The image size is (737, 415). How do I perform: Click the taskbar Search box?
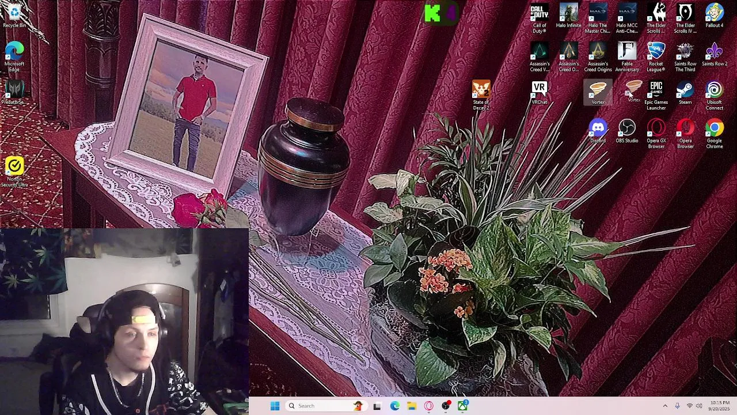click(326, 406)
